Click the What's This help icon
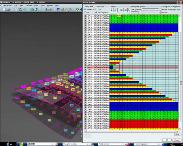This screenshot has height=146, width=183. [36, 9]
